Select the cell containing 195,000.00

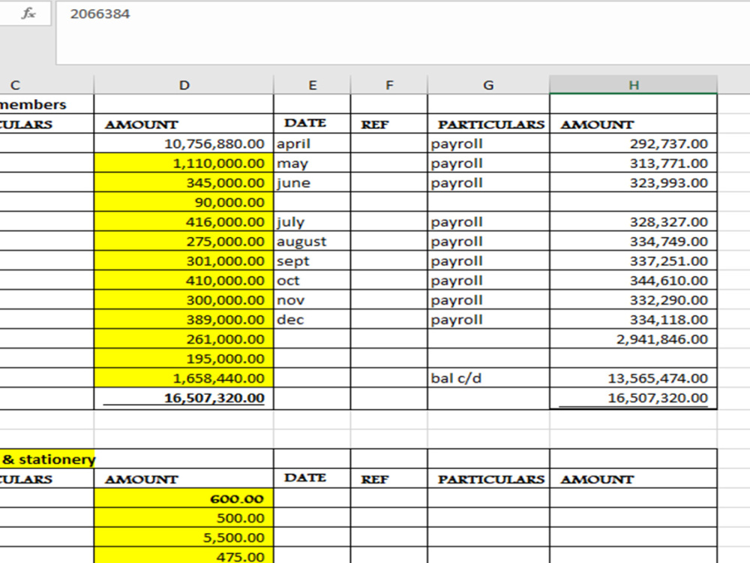[184, 359]
